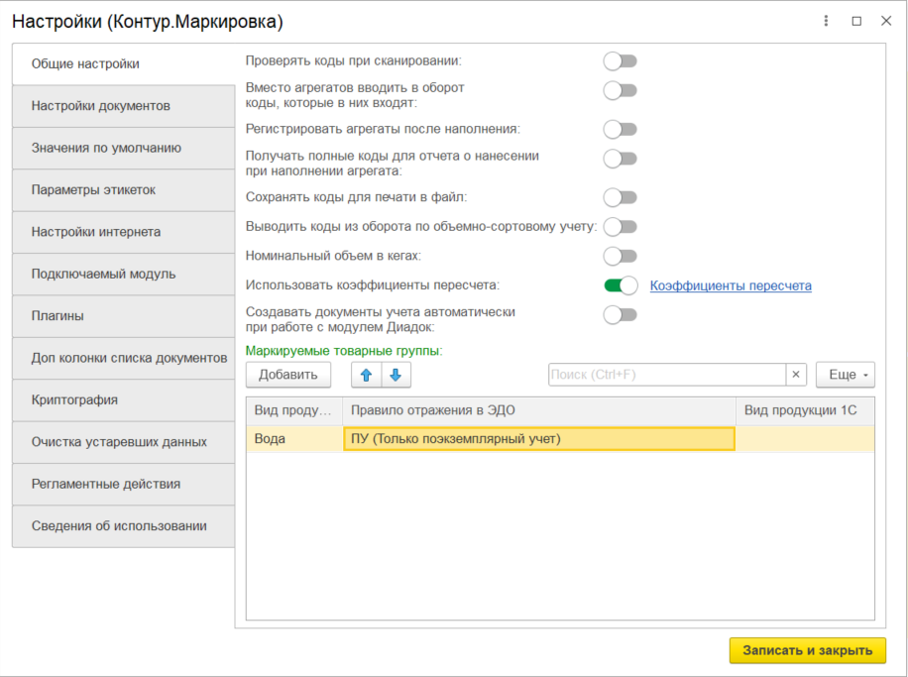908x677 pixels.
Task: Toggle saving codes for print to file
Action: point(621,197)
